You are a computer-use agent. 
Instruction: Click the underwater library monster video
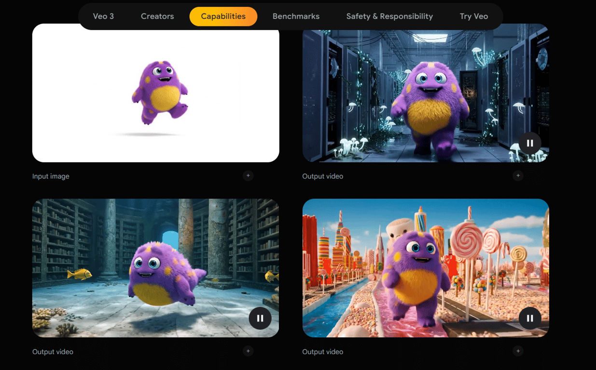pos(156,268)
